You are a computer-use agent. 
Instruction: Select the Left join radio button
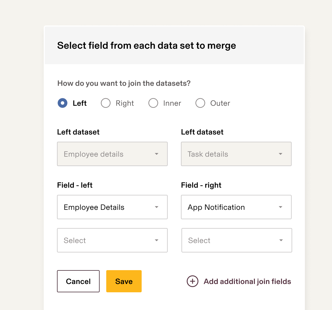point(63,103)
